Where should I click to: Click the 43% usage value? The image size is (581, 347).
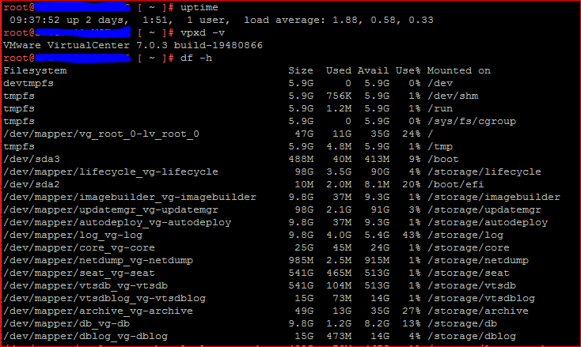coord(411,235)
